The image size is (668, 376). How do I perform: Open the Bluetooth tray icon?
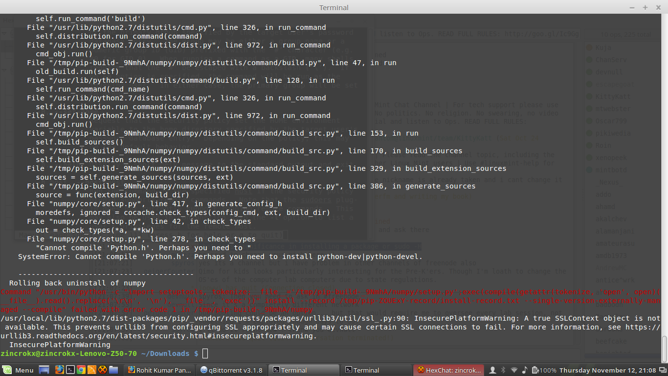504,370
